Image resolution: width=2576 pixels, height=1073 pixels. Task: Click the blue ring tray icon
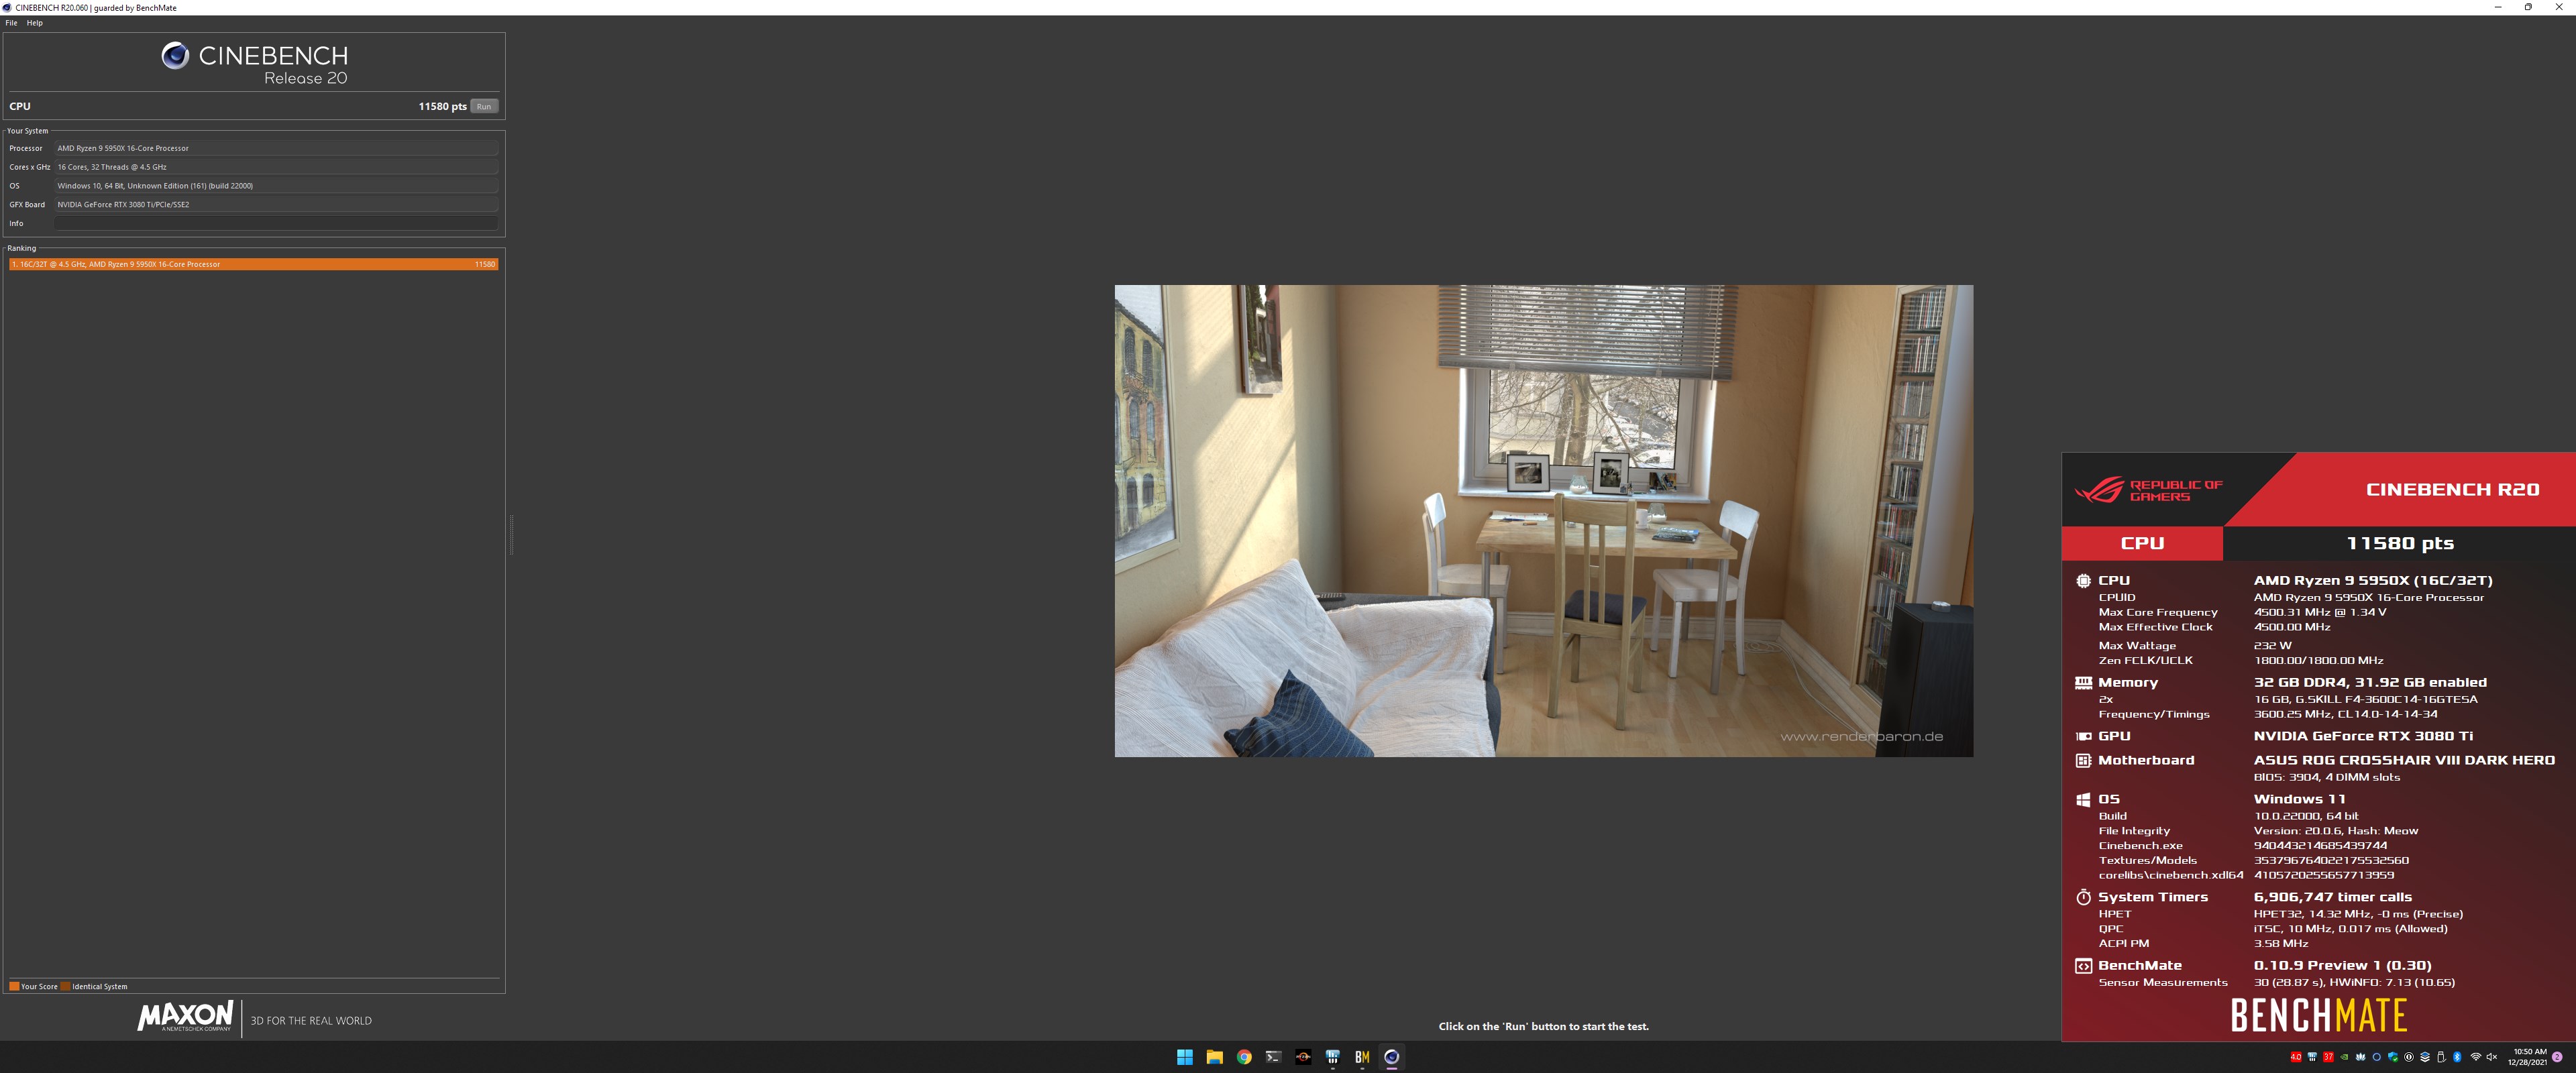pyautogui.click(x=2377, y=1057)
